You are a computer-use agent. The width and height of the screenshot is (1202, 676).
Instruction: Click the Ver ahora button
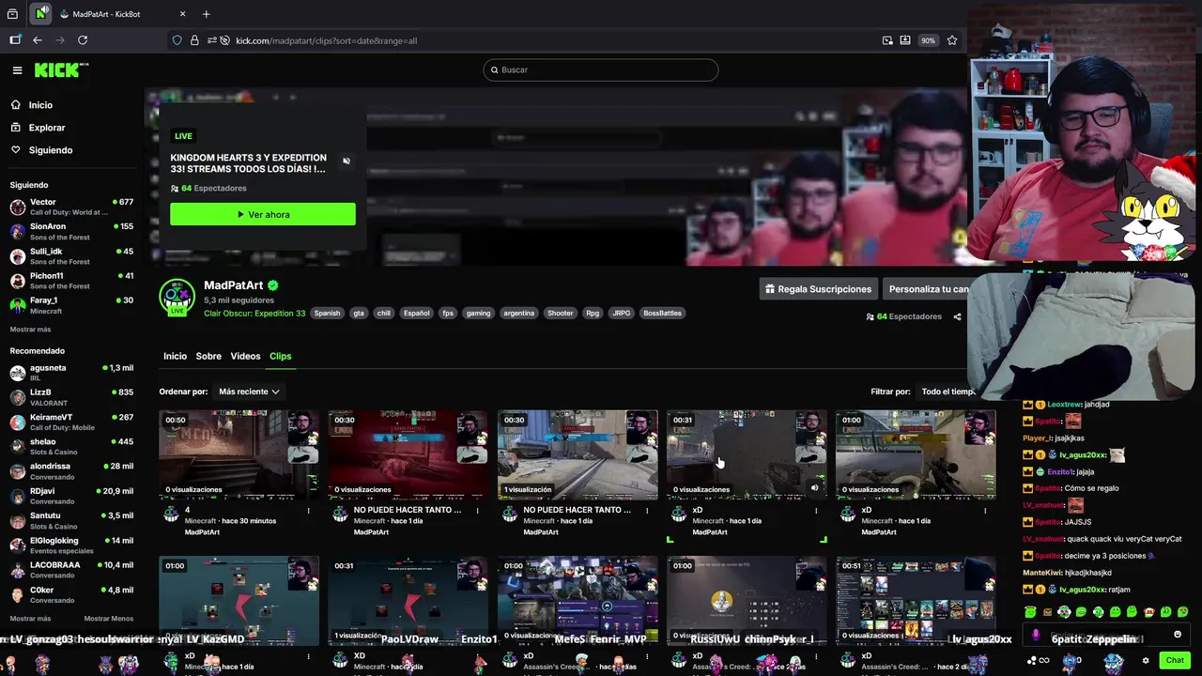coord(263,214)
